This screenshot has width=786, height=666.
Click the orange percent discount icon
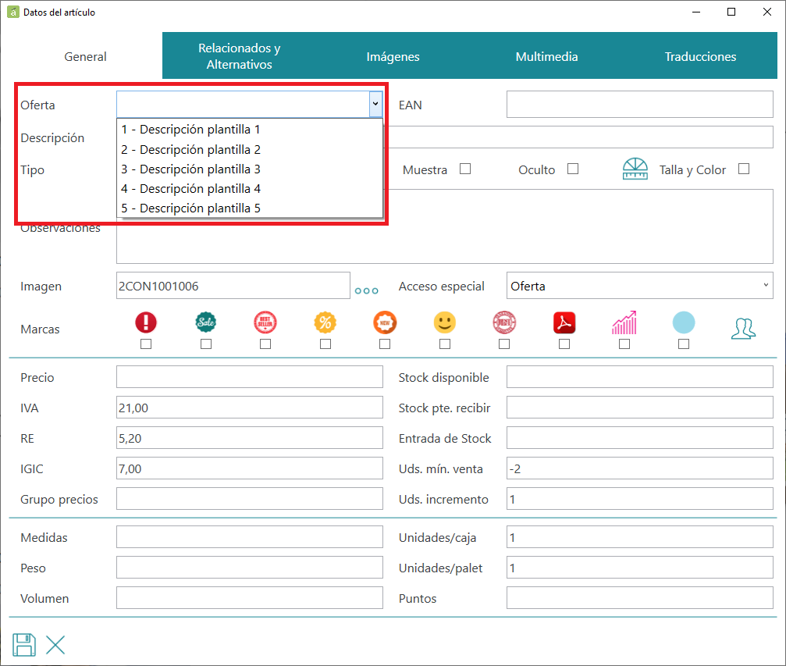pyautogui.click(x=325, y=322)
